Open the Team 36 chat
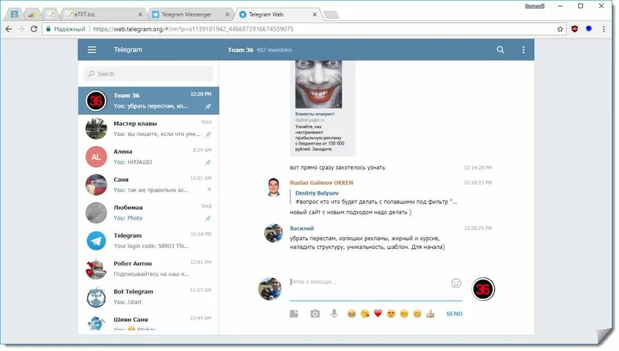The image size is (619, 351). 149,101
